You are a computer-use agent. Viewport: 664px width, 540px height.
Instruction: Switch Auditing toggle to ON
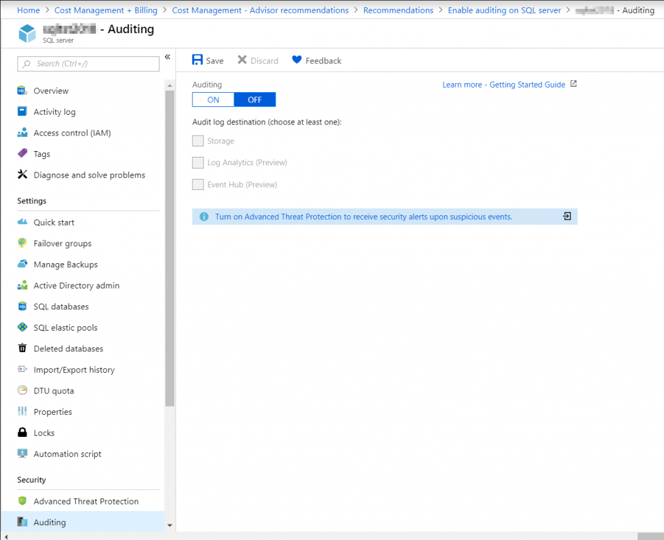click(x=213, y=99)
